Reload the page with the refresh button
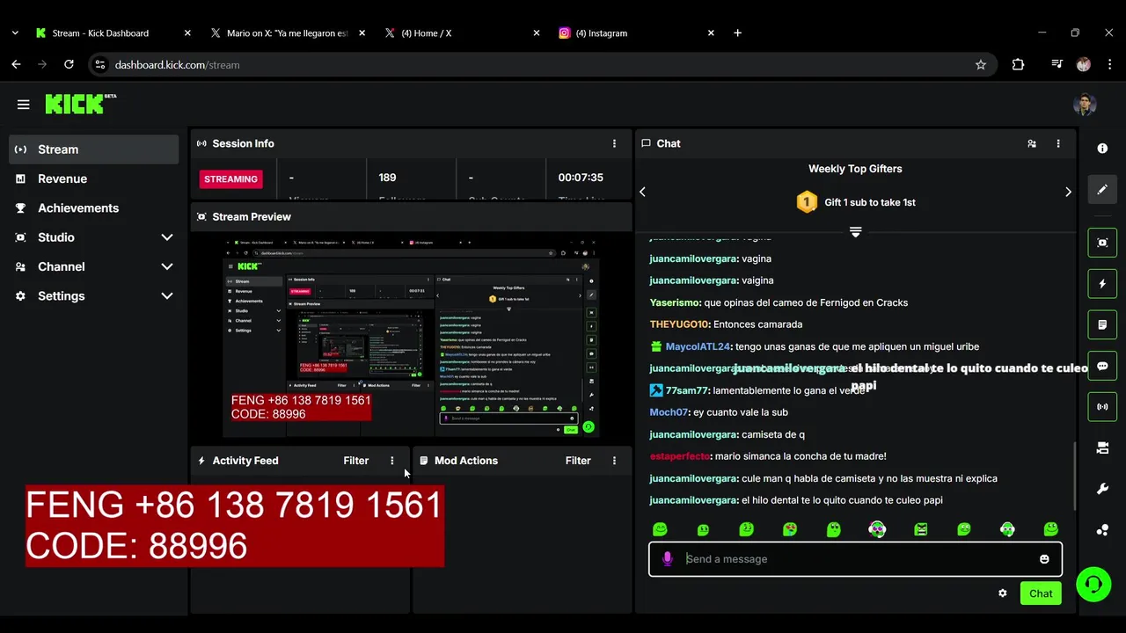The image size is (1126, 633). (69, 64)
